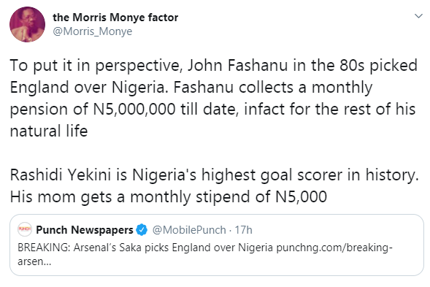This screenshot has height=287, width=430.
Task: Click the Punch Newspapers logo icon
Action: [x=25, y=229]
